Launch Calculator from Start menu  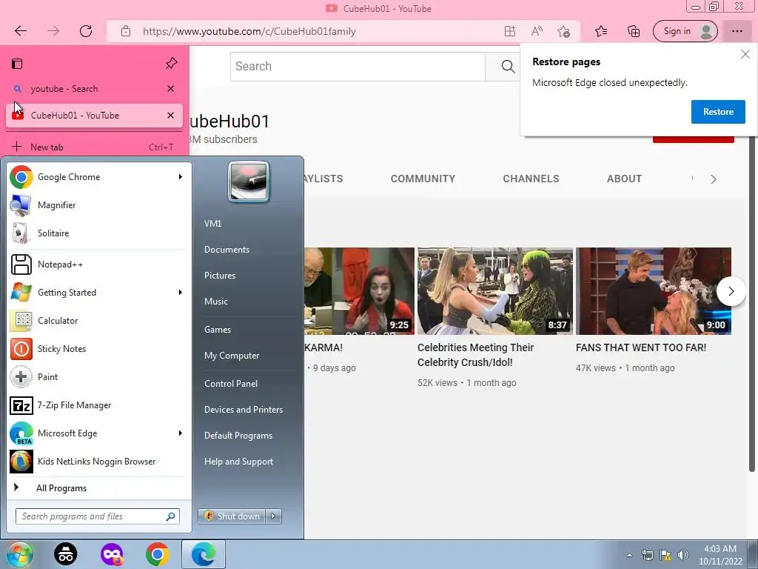98,321
